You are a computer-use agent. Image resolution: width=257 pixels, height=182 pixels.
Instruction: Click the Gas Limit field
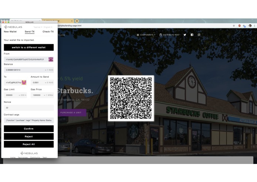[15, 95]
